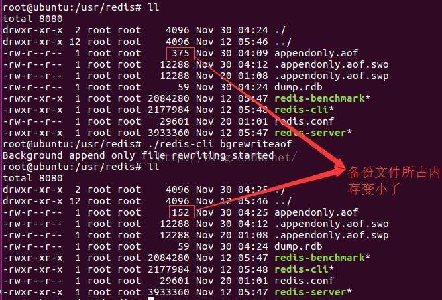
Task: Click green redis-server* in first listing
Action: tap(313, 133)
